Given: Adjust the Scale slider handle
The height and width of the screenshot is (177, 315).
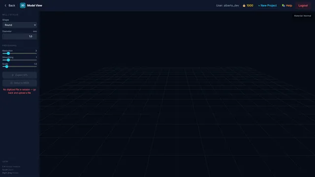Looking at the screenshot, I should coord(6,67).
